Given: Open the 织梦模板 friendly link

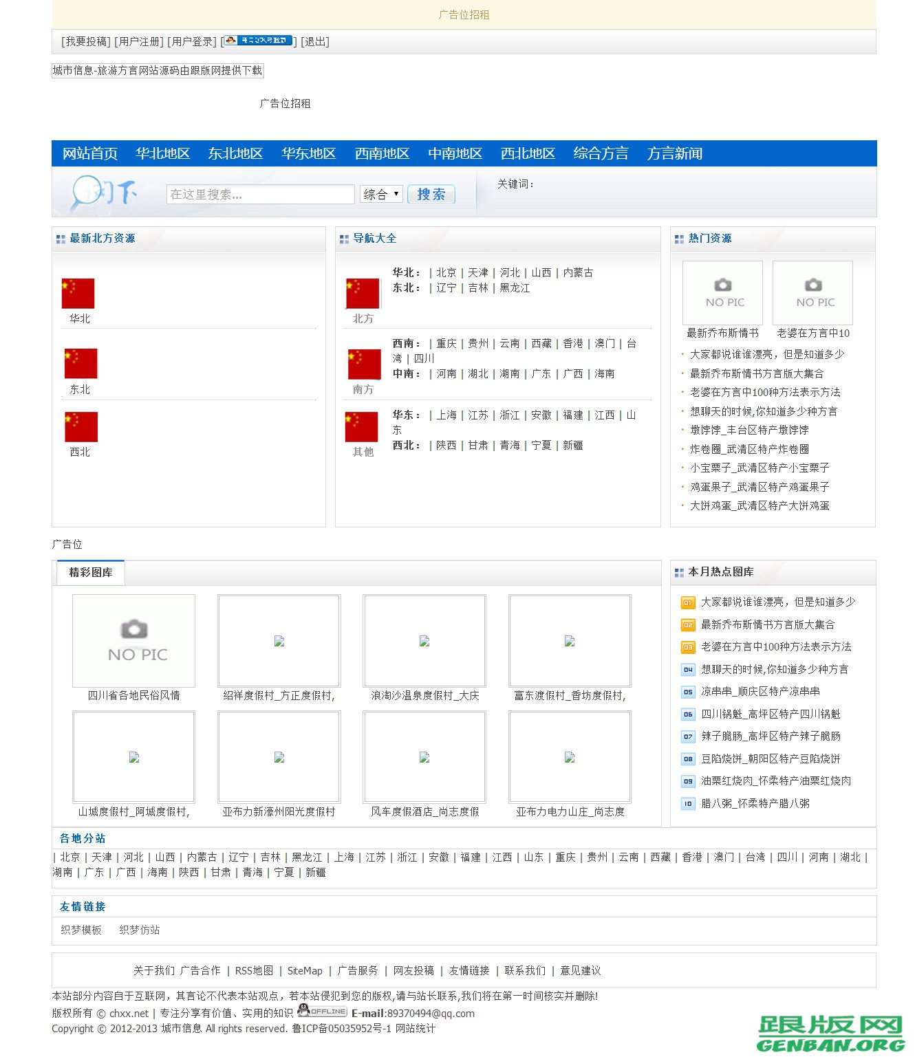Looking at the screenshot, I should [x=80, y=930].
